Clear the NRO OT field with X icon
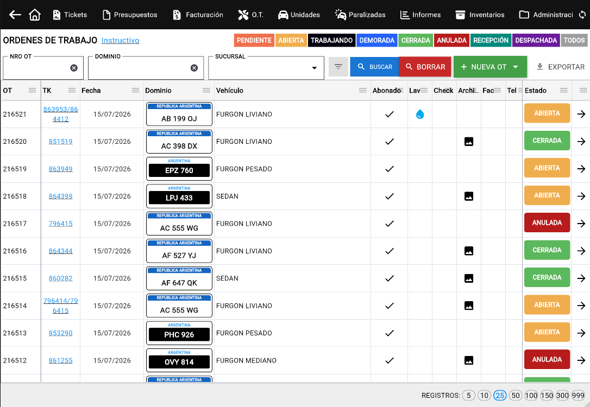Viewport: 590px width, 407px height. coord(74,68)
